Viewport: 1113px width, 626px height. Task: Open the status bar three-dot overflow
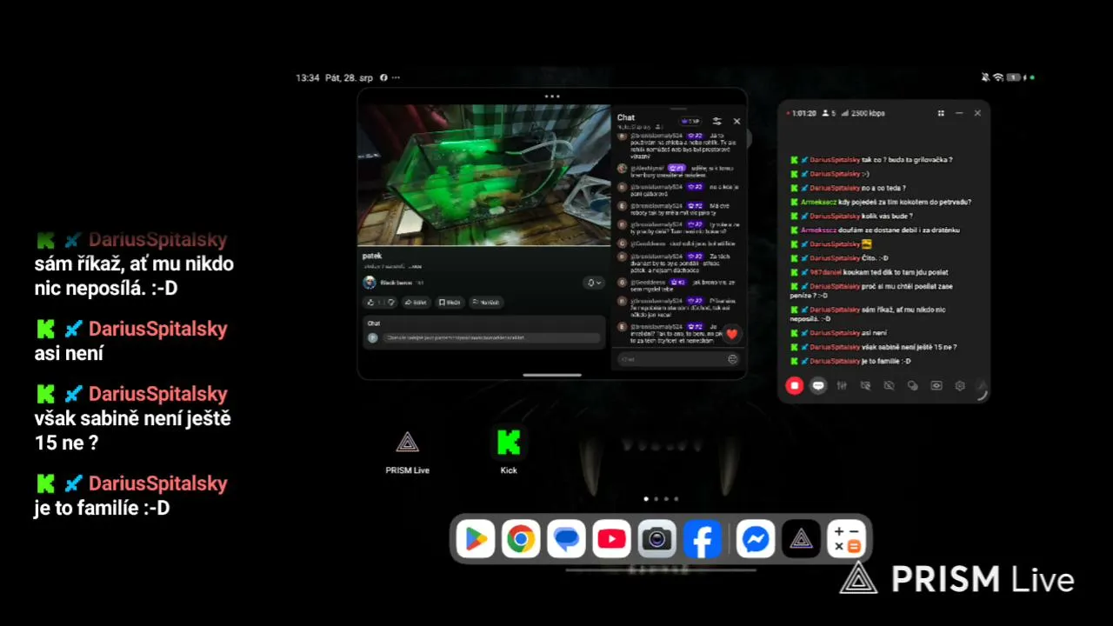pos(397,77)
